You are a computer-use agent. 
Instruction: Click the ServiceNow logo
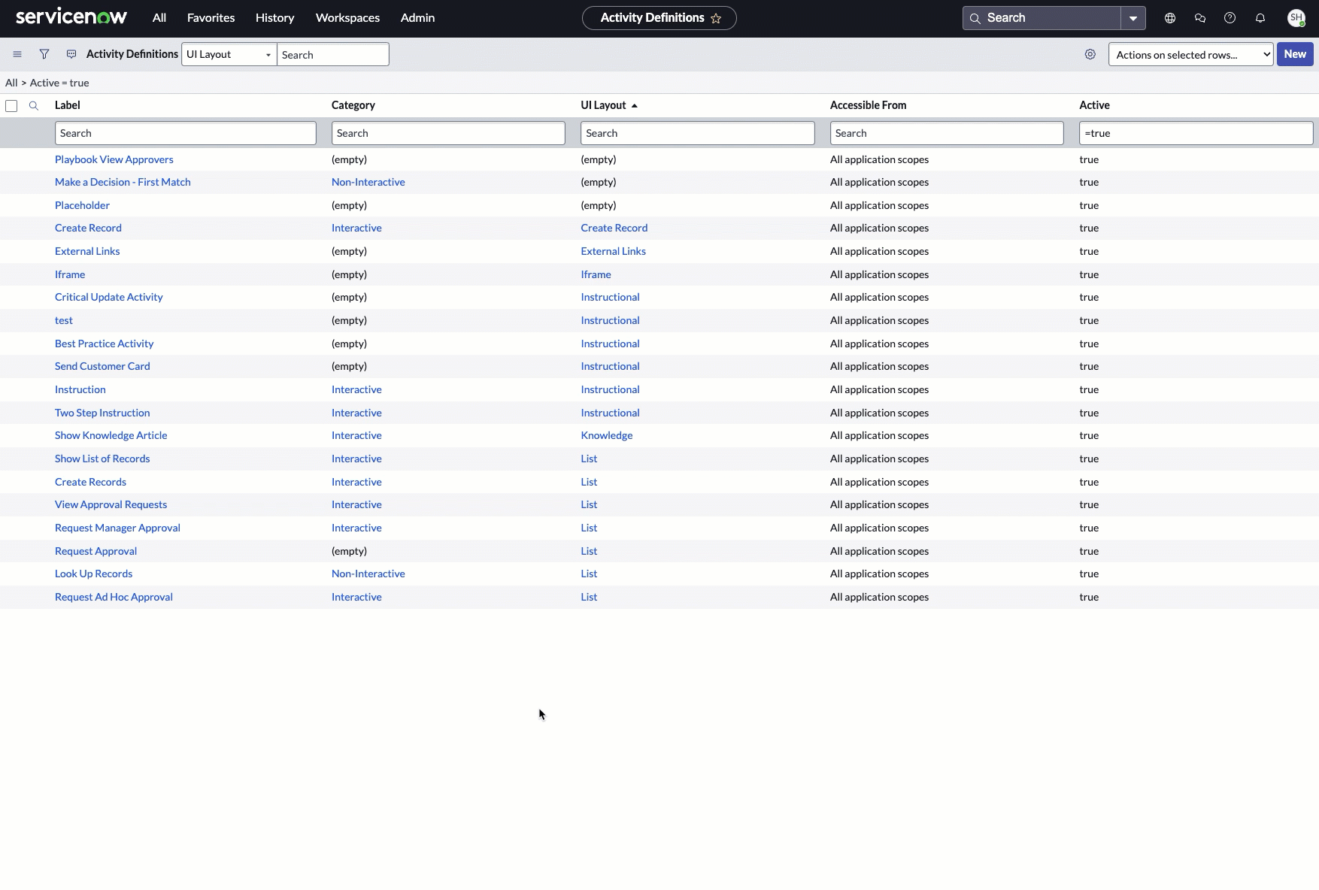(x=71, y=17)
